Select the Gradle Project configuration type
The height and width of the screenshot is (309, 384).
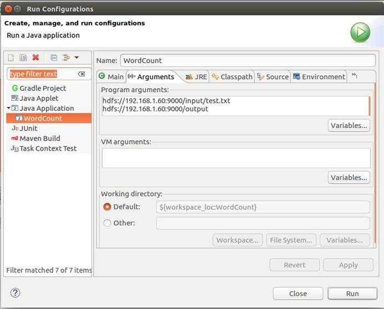[x=42, y=88]
